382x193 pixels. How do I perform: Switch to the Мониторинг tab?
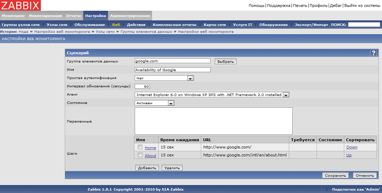(14, 16)
